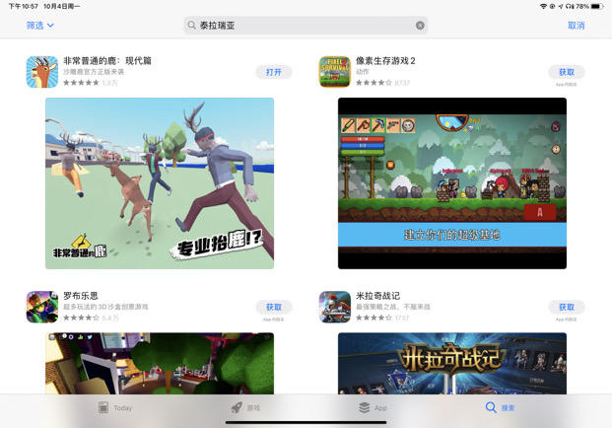Screen dimensions: 612x428
Task: Select the 罗布乐思 title text
Action: [81, 296]
